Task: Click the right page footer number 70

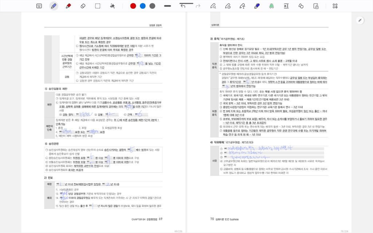Action: pyautogui.click(x=212, y=219)
